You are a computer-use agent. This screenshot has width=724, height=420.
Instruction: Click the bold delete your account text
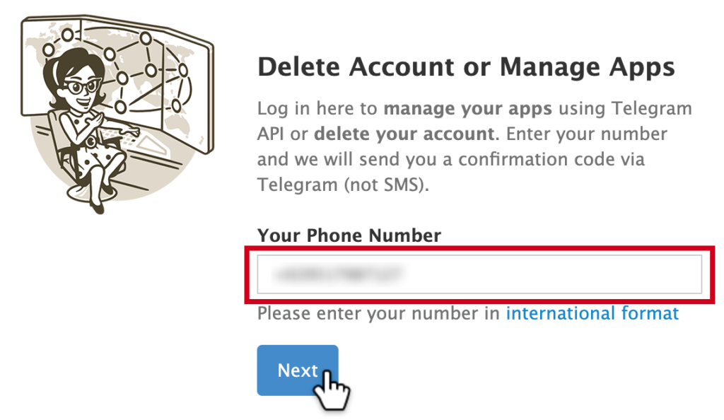coord(404,134)
